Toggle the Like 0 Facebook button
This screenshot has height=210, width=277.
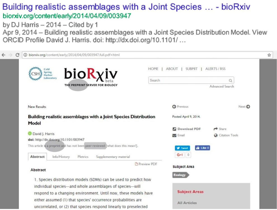click(x=202, y=148)
